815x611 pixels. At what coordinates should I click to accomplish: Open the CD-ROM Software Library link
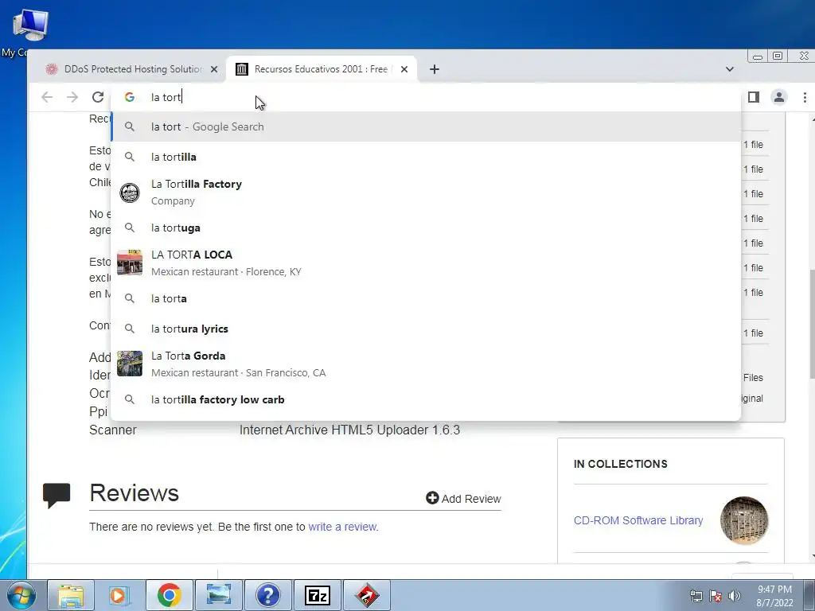(x=638, y=520)
